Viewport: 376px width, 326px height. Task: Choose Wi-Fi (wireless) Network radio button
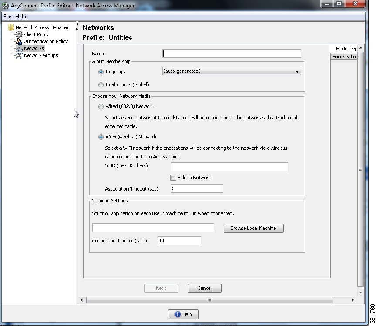[x=101, y=137]
